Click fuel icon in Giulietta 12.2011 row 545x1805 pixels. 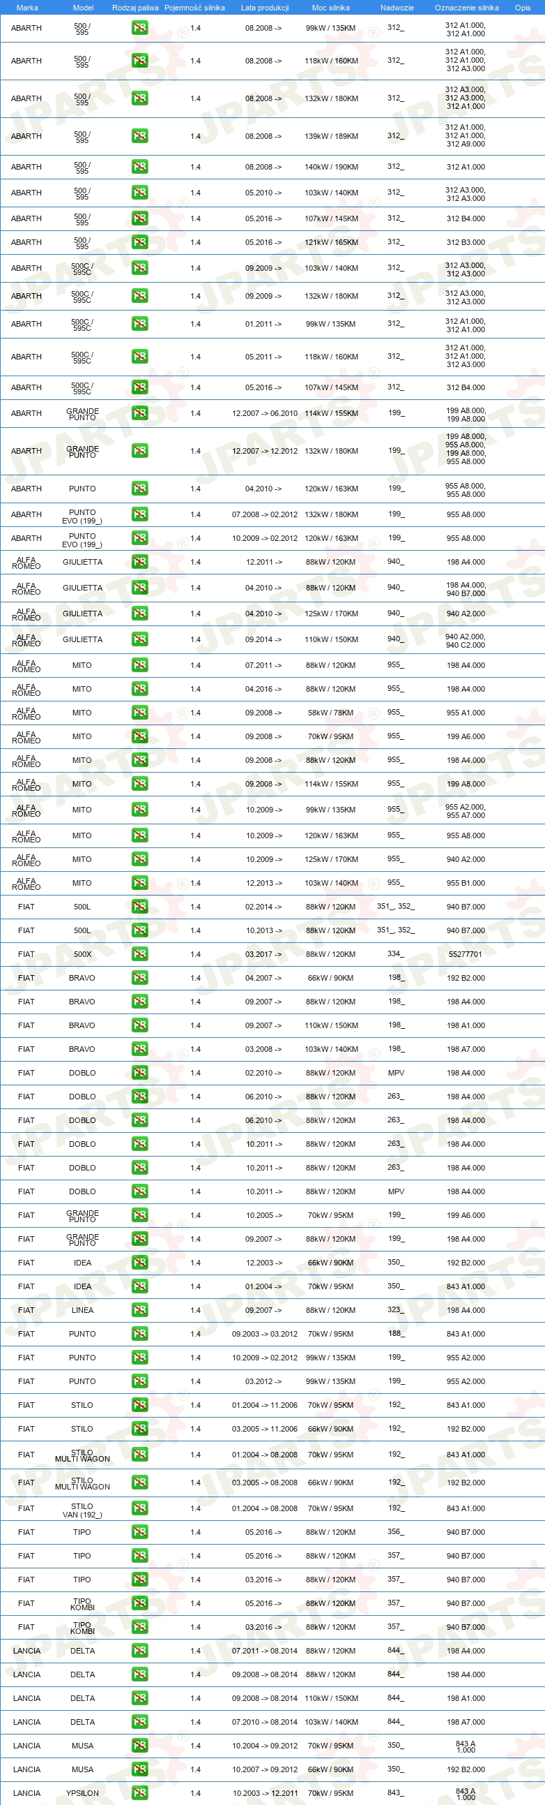[x=139, y=562]
